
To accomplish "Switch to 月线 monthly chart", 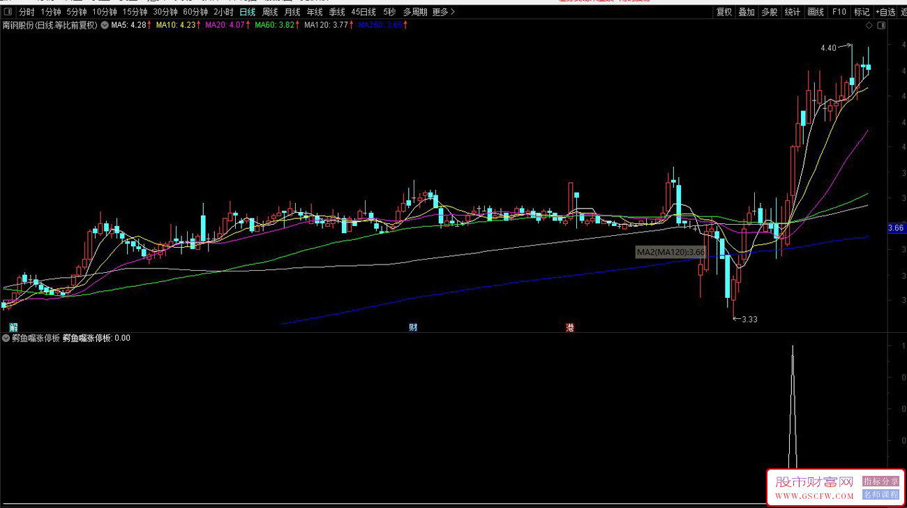I will tap(292, 12).
